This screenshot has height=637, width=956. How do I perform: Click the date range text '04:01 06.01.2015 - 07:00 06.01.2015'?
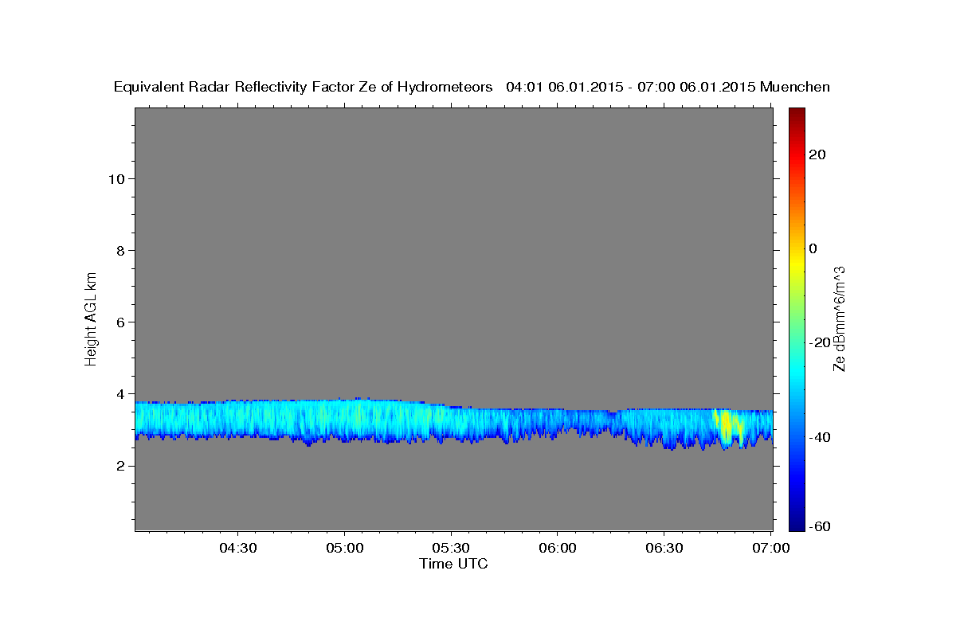pos(631,87)
